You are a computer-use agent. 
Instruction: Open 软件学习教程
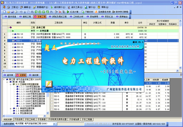tap(120, 12)
